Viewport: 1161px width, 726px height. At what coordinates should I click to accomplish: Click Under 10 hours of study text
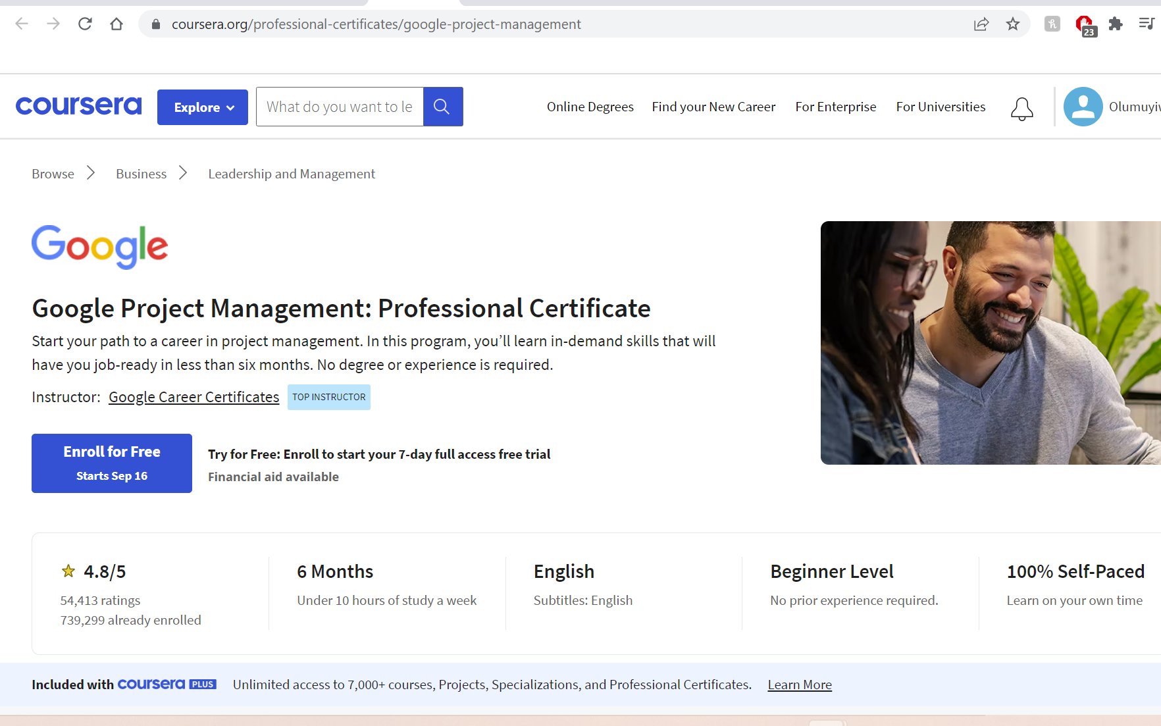[386, 600]
